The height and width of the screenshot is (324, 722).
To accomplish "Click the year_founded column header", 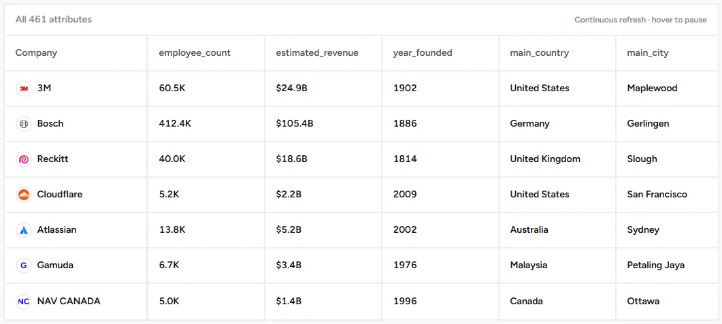I will (423, 52).
